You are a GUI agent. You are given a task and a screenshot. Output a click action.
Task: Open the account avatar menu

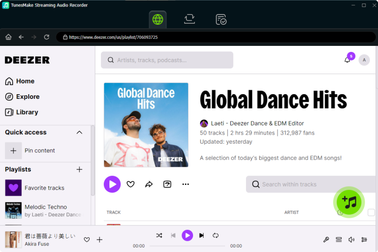coord(364,60)
